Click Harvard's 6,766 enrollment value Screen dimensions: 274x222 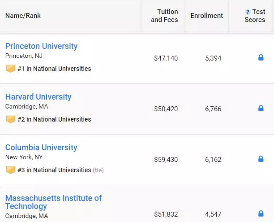click(x=213, y=109)
